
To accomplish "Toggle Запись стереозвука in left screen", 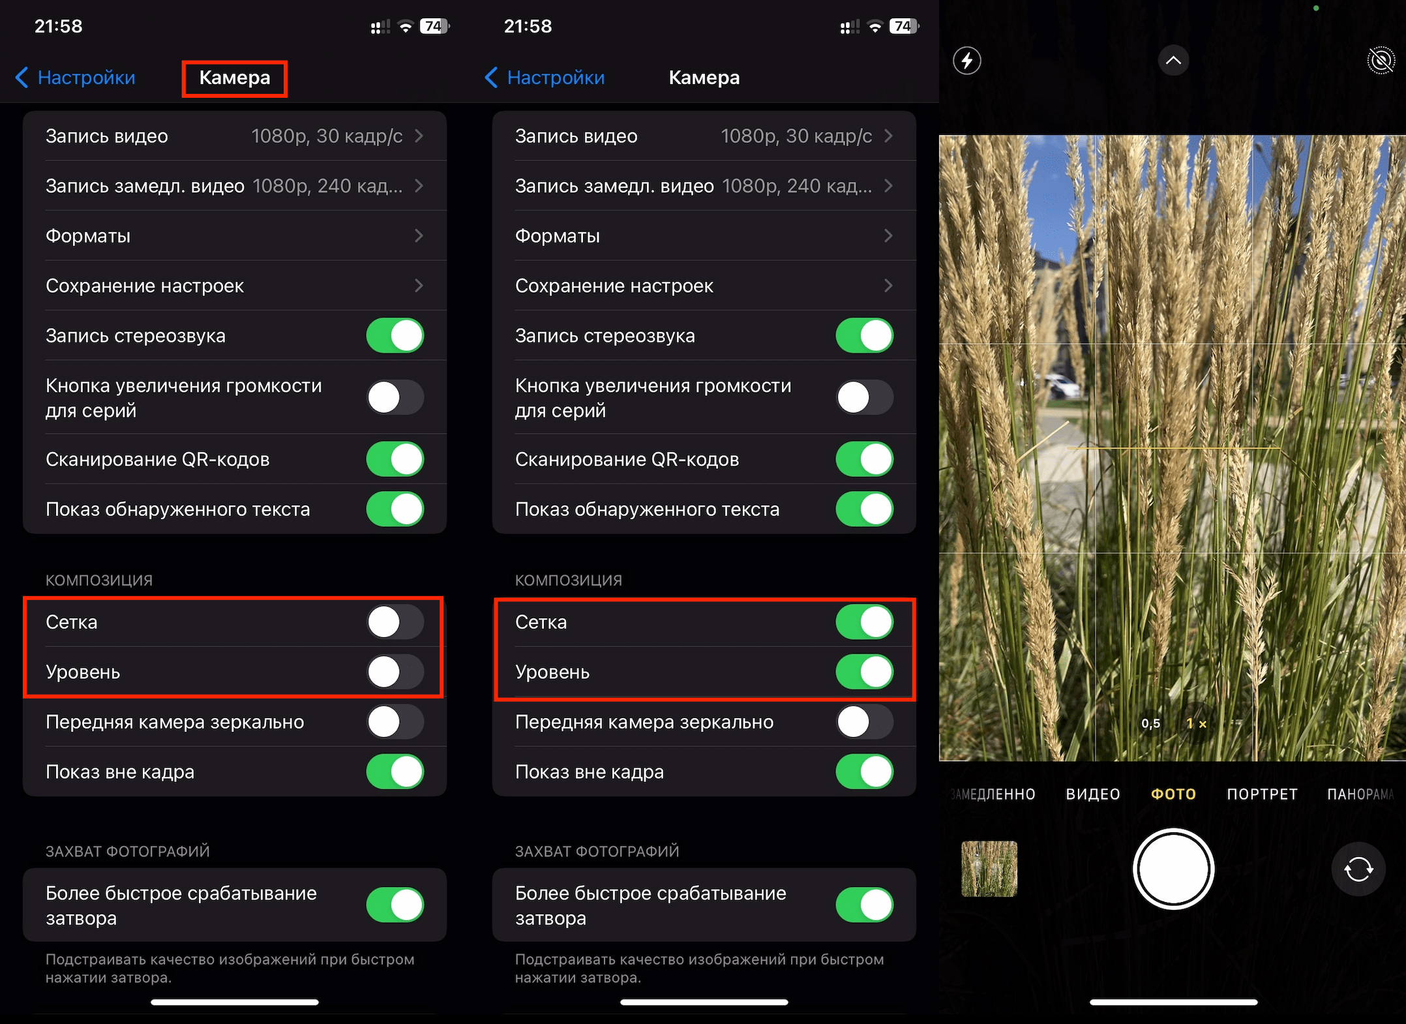I will click(395, 335).
